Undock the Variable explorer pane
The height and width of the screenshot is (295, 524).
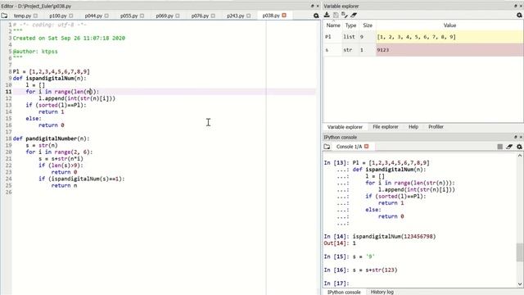click(x=516, y=6)
